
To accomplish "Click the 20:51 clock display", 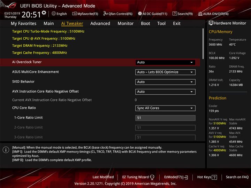I will (x=31, y=15).
